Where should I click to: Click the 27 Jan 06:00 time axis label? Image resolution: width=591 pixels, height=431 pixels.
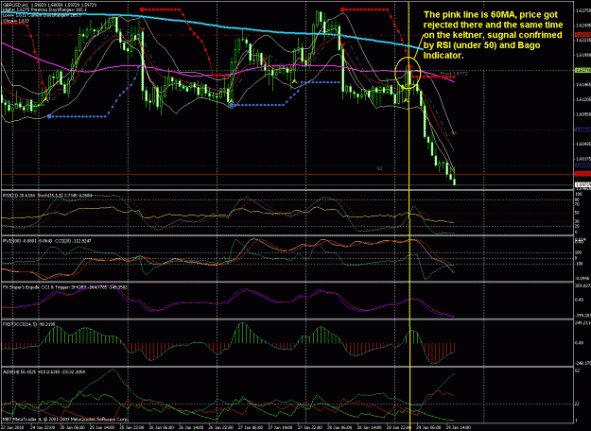[x=251, y=427]
